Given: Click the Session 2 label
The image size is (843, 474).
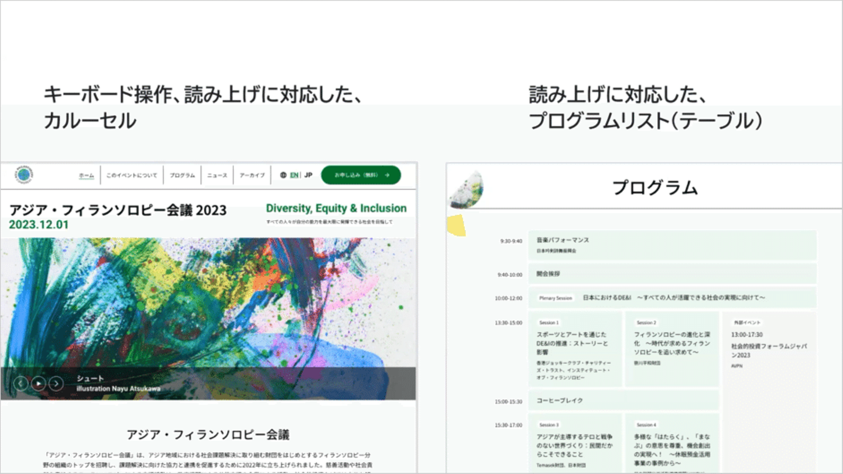Looking at the screenshot, I should 646,322.
